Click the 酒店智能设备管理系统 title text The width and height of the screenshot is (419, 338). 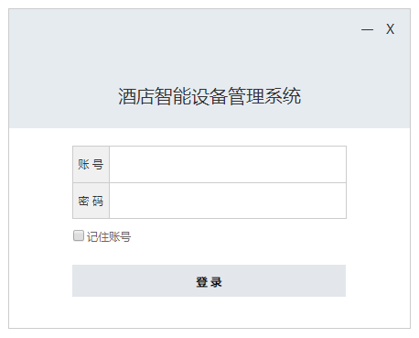pos(209,96)
